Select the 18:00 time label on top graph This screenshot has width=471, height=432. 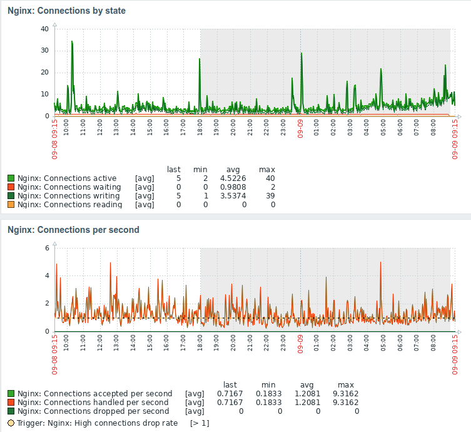point(200,127)
